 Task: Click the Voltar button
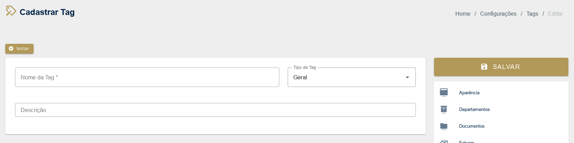(19, 49)
